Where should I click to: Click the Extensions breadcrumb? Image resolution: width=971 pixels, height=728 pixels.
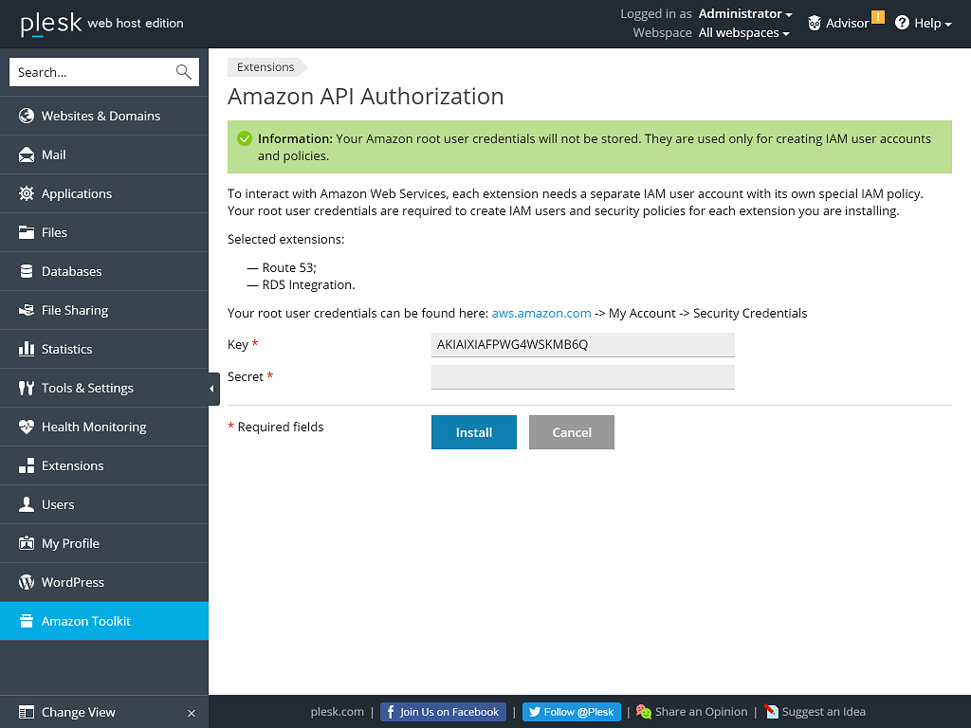pyautogui.click(x=266, y=67)
